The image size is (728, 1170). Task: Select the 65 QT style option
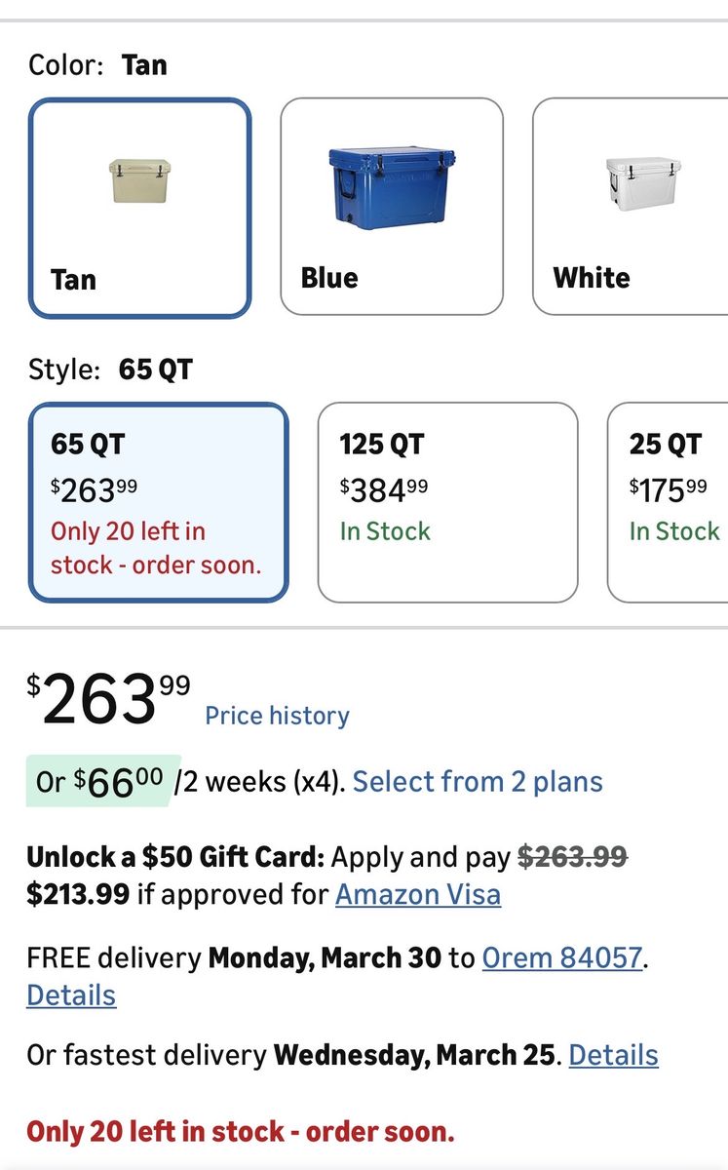tap(158, 501)
